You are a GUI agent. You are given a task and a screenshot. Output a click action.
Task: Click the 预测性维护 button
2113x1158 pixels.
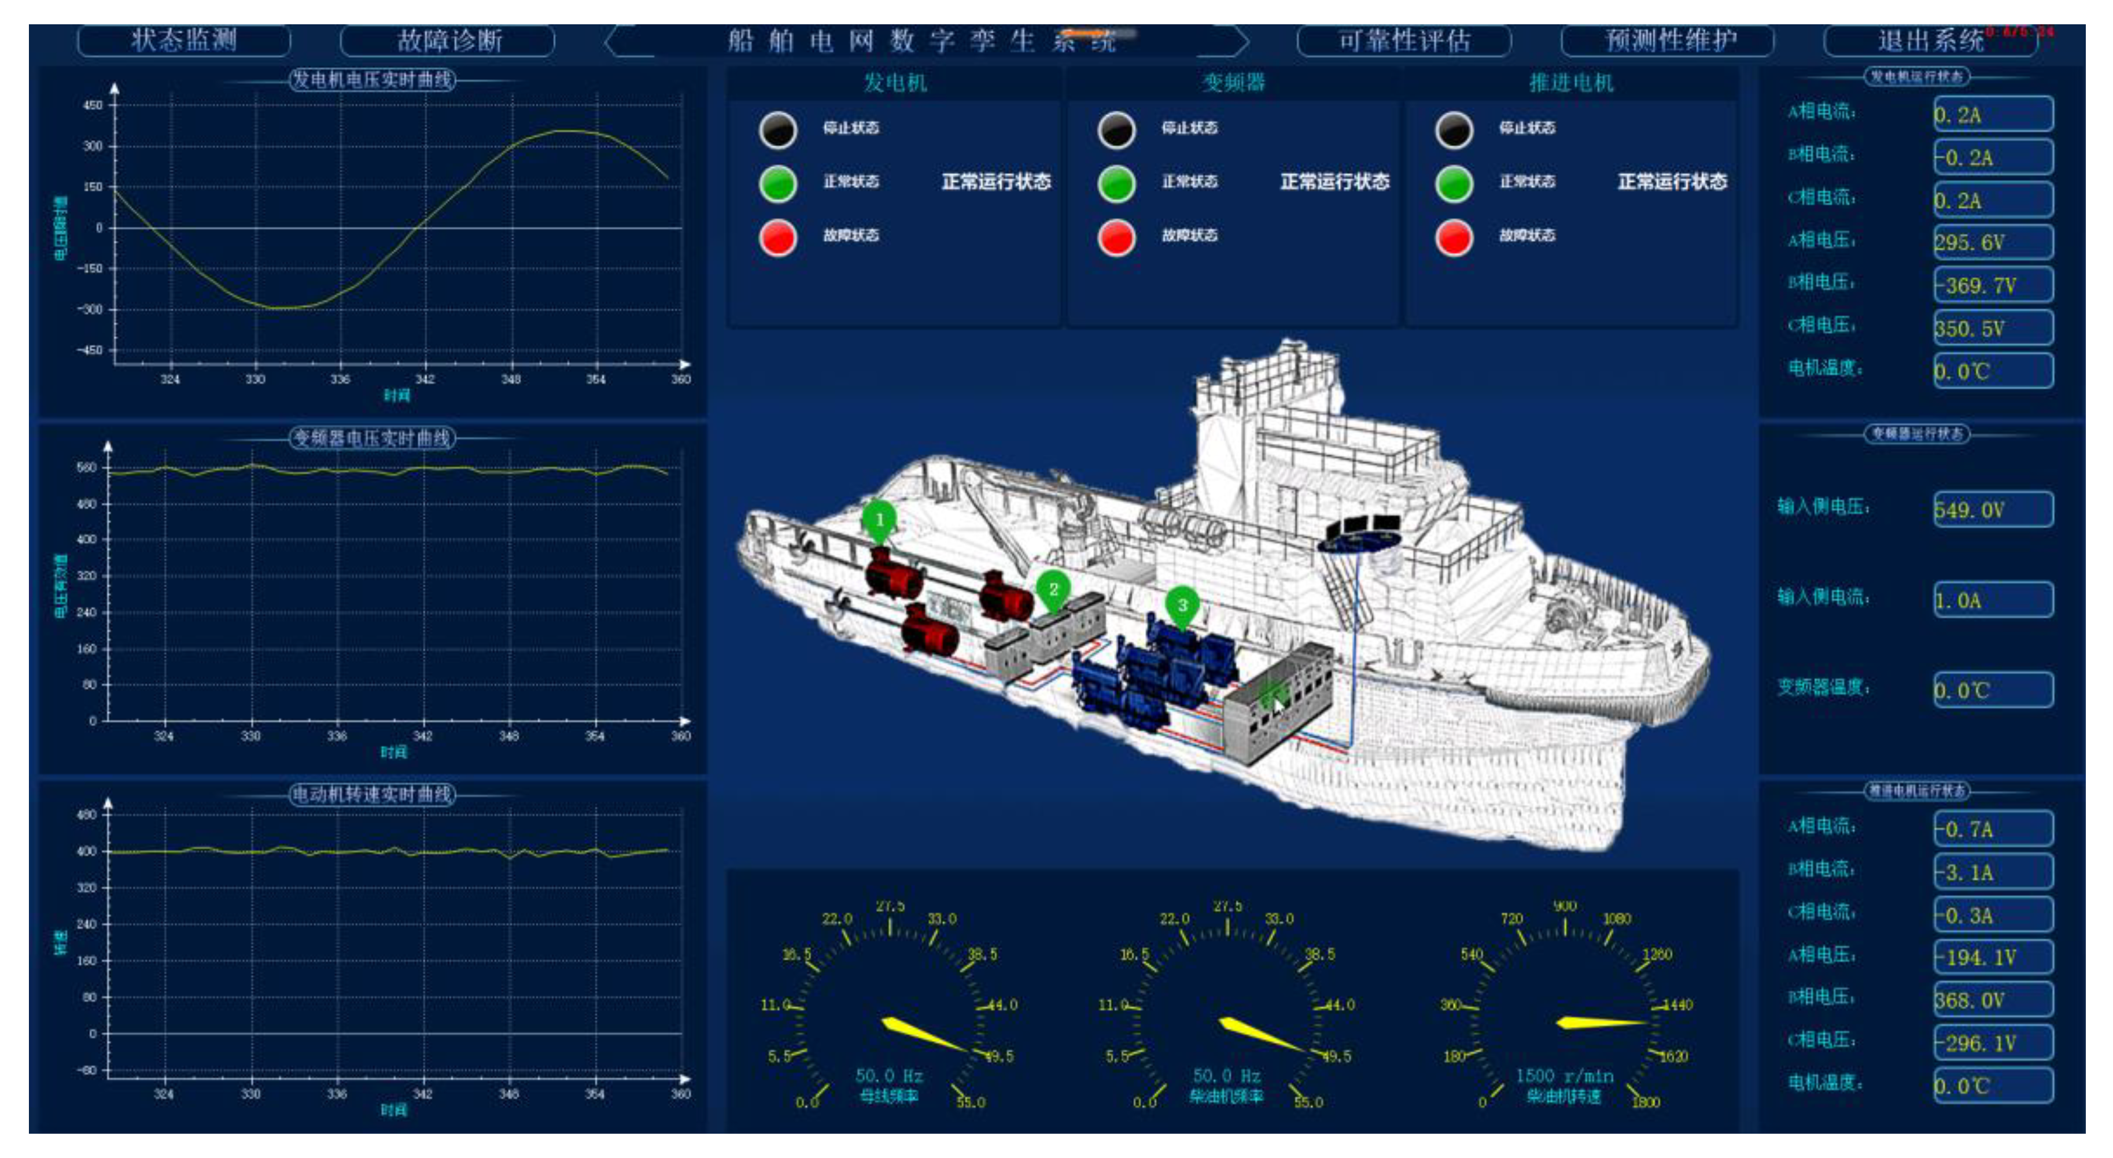1668,41
